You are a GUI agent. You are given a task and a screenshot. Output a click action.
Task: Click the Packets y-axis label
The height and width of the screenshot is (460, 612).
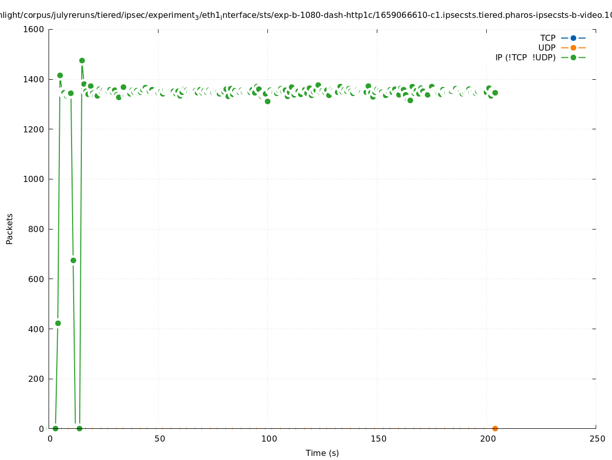(x=10, y=228)
